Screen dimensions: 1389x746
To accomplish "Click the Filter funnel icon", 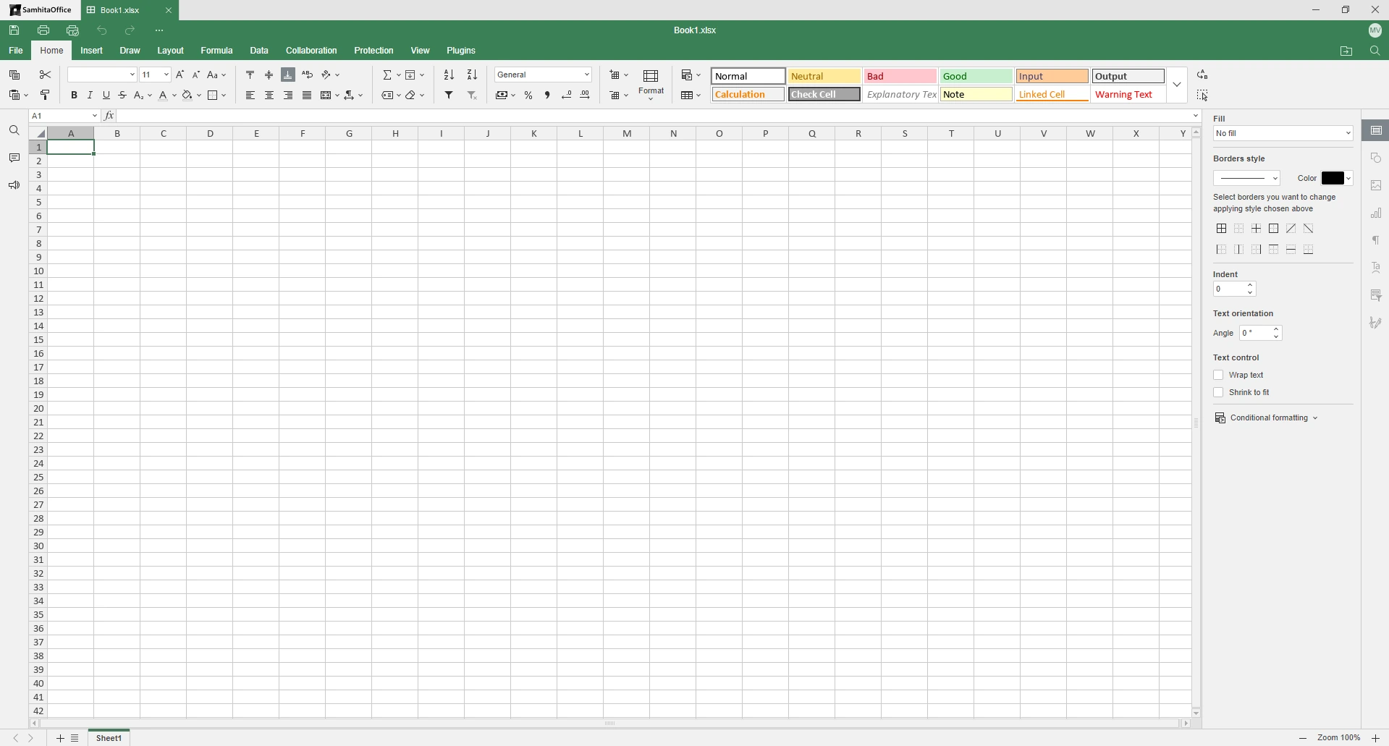I will 449,95.
